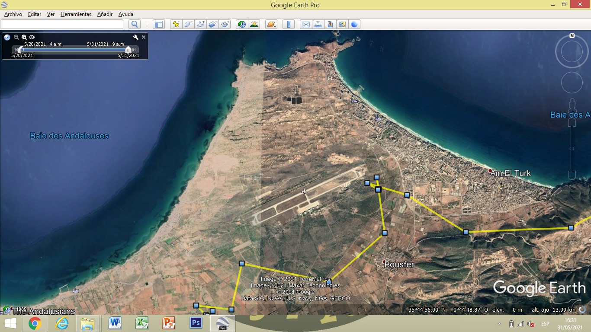The width and height of the screenshot is (591, 332).
Task: Add a path using the toolbar icon
Action: [x=200, y=24]
